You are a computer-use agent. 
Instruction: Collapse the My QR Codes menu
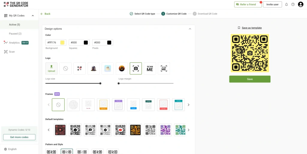click(33, 16)
